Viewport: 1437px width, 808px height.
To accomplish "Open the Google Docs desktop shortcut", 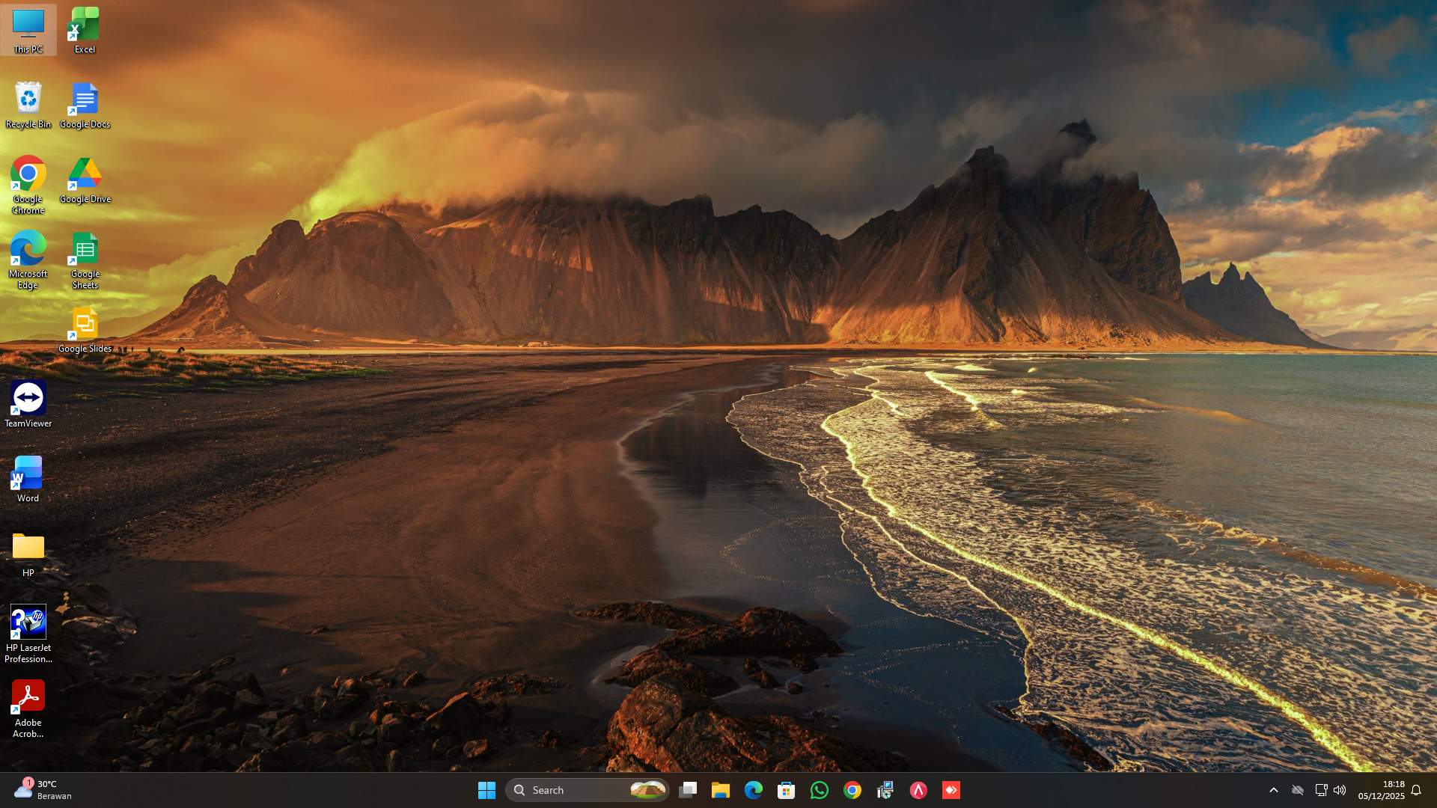I will coord(84,97).
